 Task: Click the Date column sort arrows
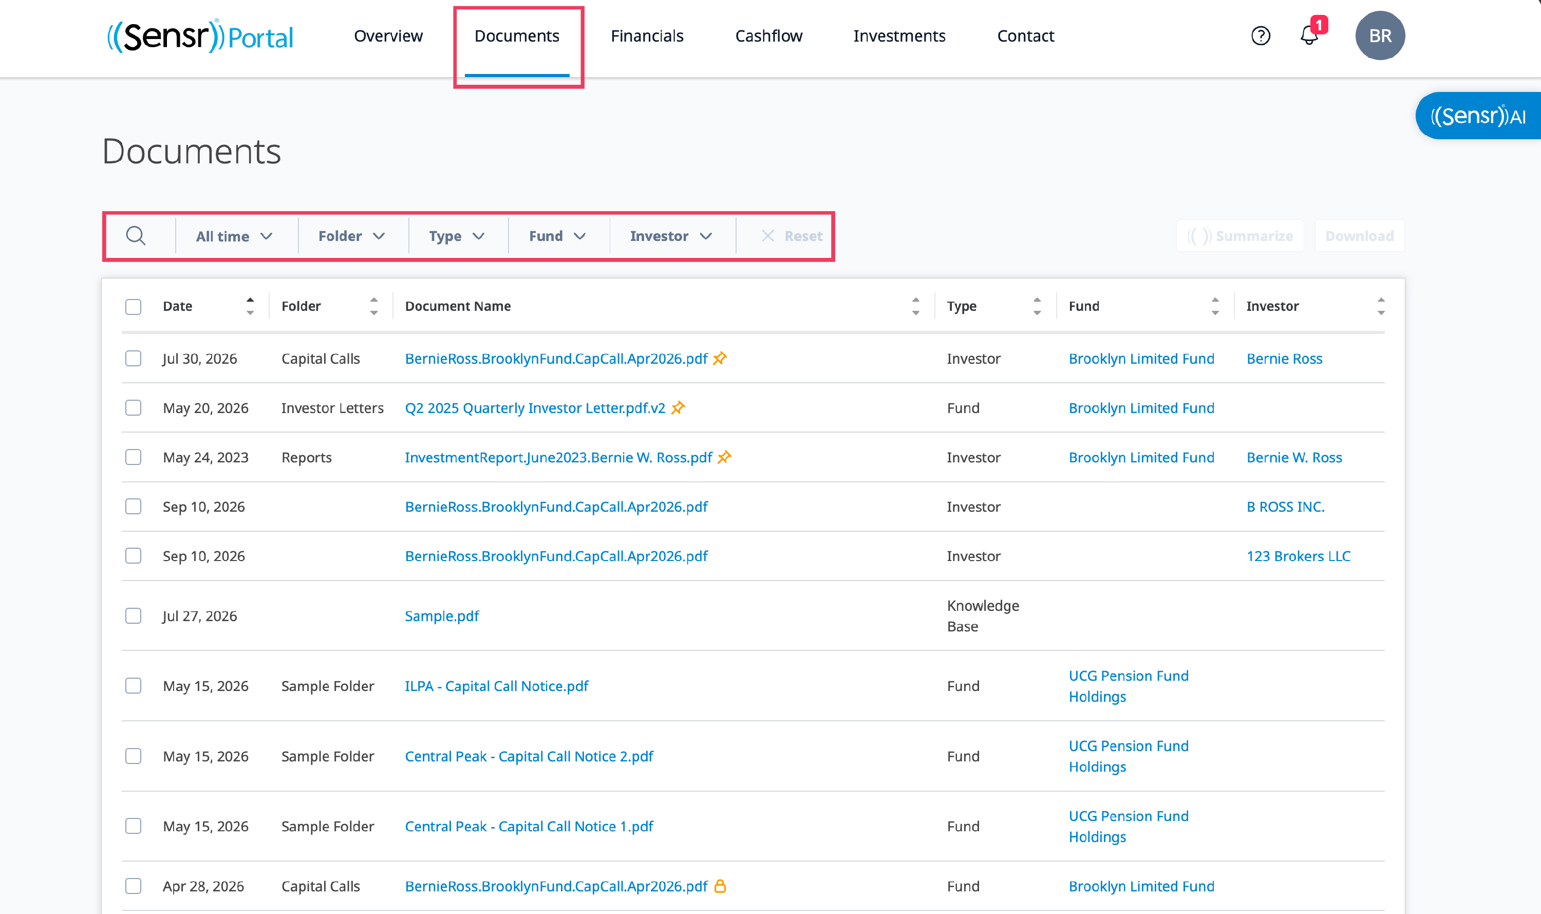point(250,306)
